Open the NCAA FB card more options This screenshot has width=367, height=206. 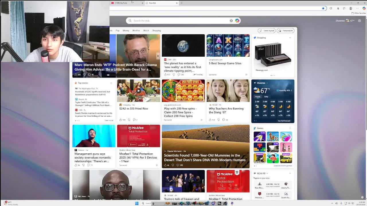tap(290, 173)
